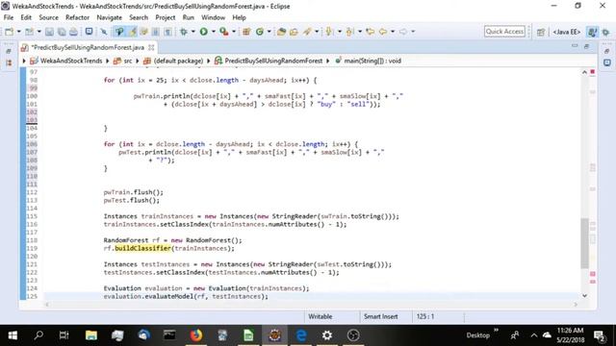This screenshot has width=616, height=346.
Task: Toggle Show Whitespace Characters icon
Action: coord(167,32)
